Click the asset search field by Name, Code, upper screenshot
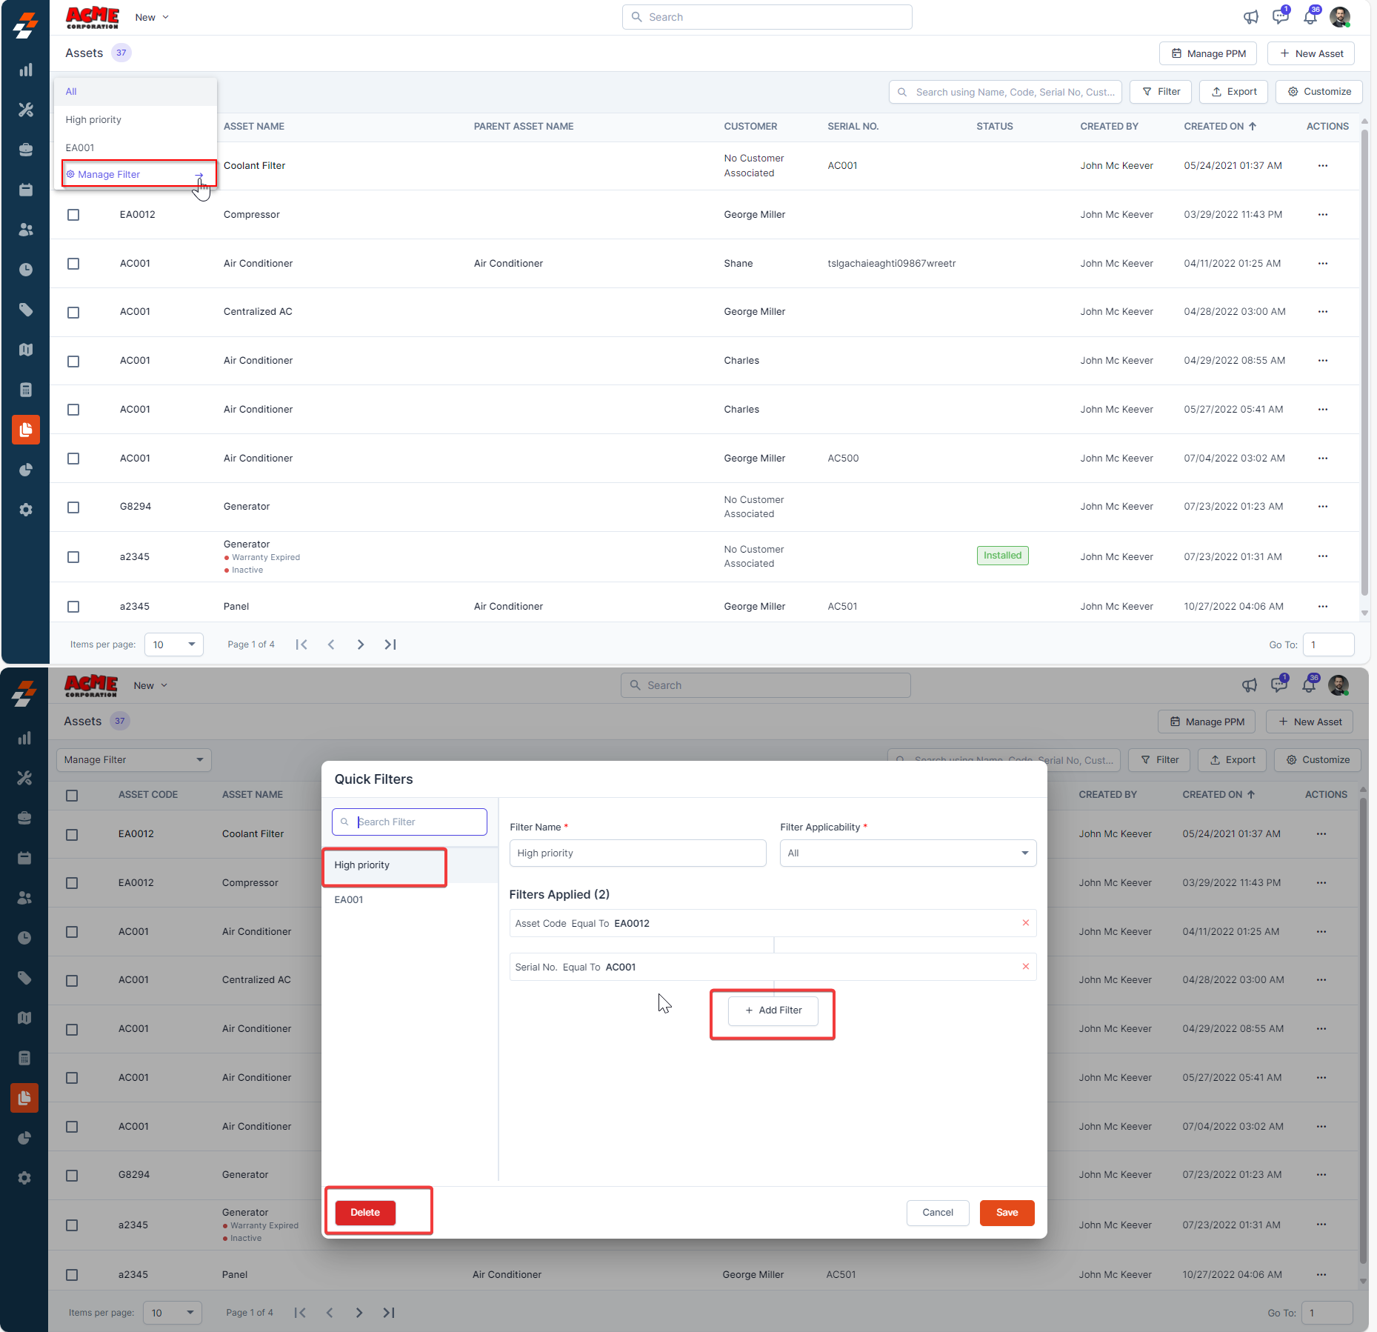The image size is (1377, 1332). coord(1006,92)
